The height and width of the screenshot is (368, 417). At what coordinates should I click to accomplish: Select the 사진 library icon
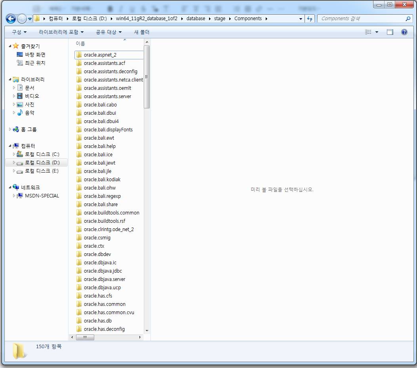click(x=20, y=104)
